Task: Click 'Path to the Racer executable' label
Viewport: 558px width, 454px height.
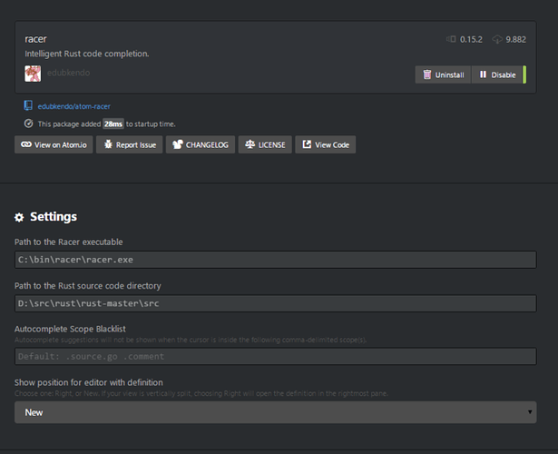Action: (x=69, y=242)
